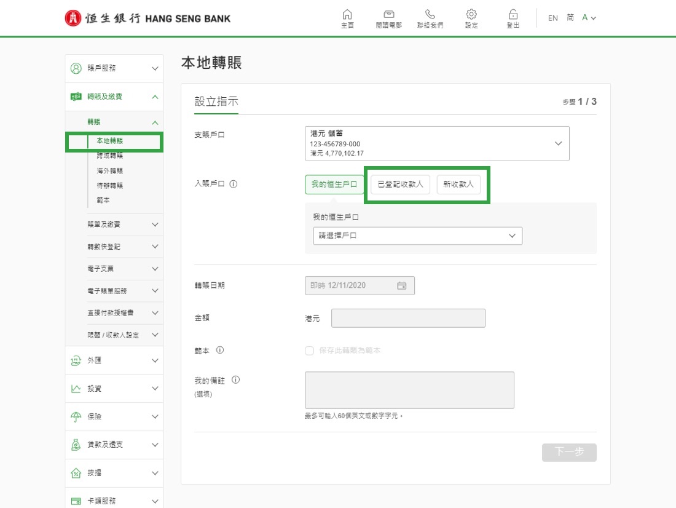This screenshot has width=676, height=508.
Task: Click the logout padlock icon
Action: tap(513, 15)
